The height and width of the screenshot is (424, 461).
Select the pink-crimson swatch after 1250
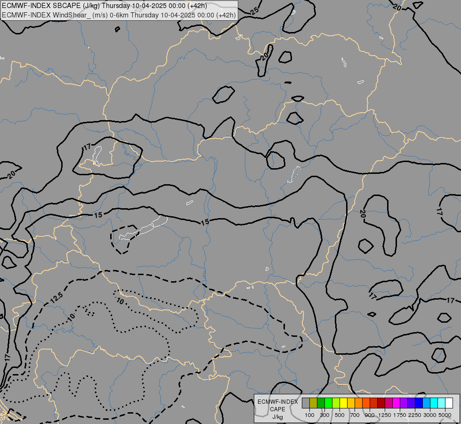point(388,403)
